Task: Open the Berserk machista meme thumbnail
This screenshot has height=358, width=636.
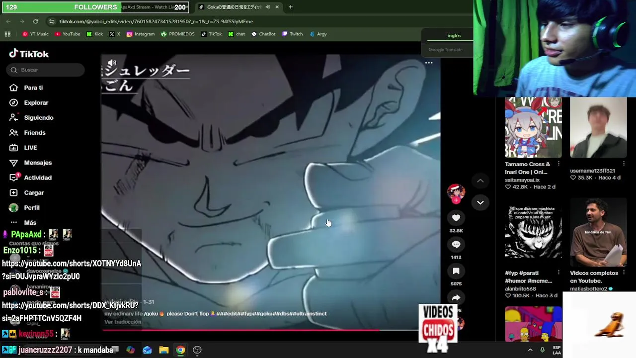Action: pyautogui.click(x=533, y=233)
